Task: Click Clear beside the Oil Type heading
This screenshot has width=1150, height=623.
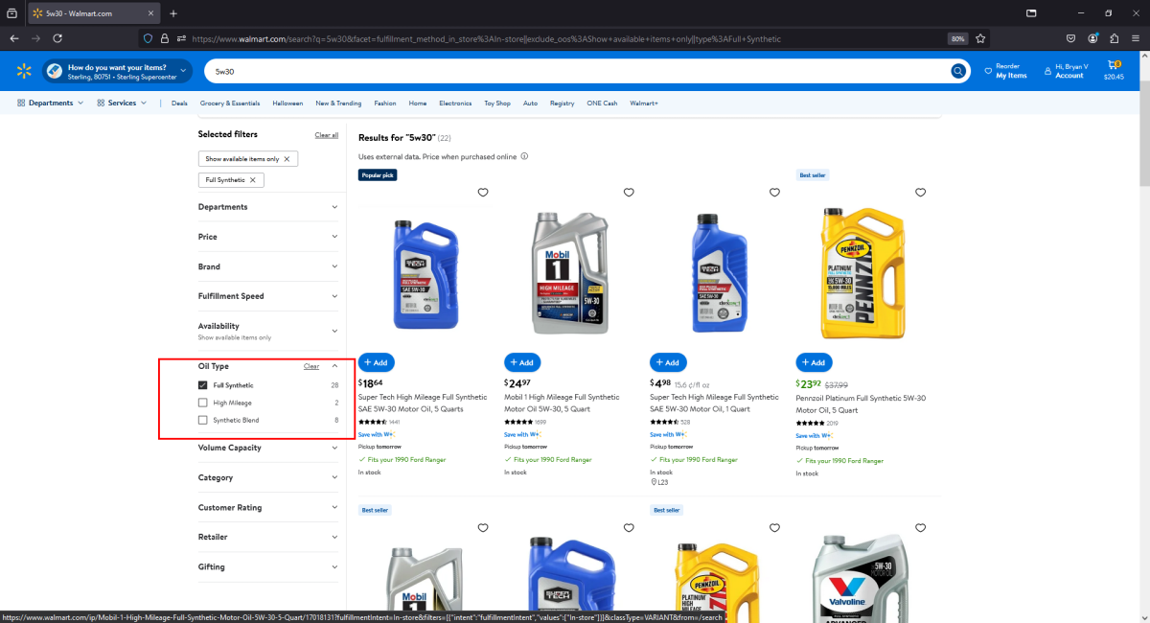Action: 311,366
